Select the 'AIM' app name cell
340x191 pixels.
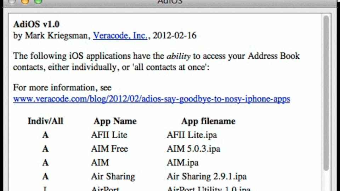point(100,162)
